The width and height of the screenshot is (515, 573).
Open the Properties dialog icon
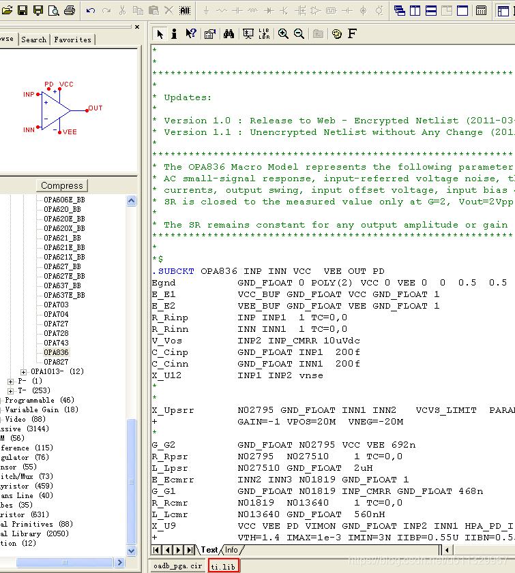pyautogui.click(x=210, y=34)
